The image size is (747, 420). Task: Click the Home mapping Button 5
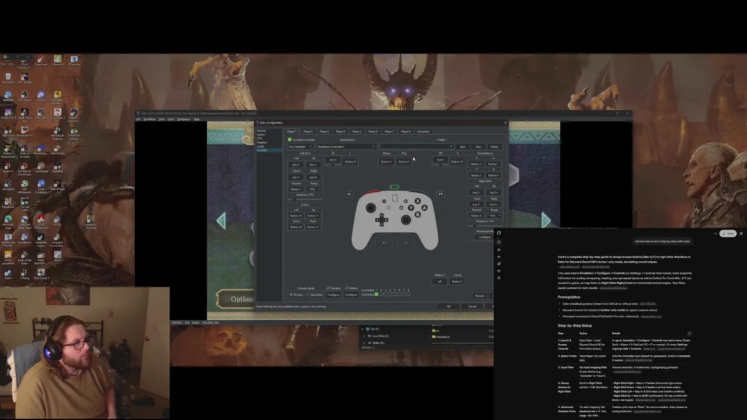[x=457, y=281]
